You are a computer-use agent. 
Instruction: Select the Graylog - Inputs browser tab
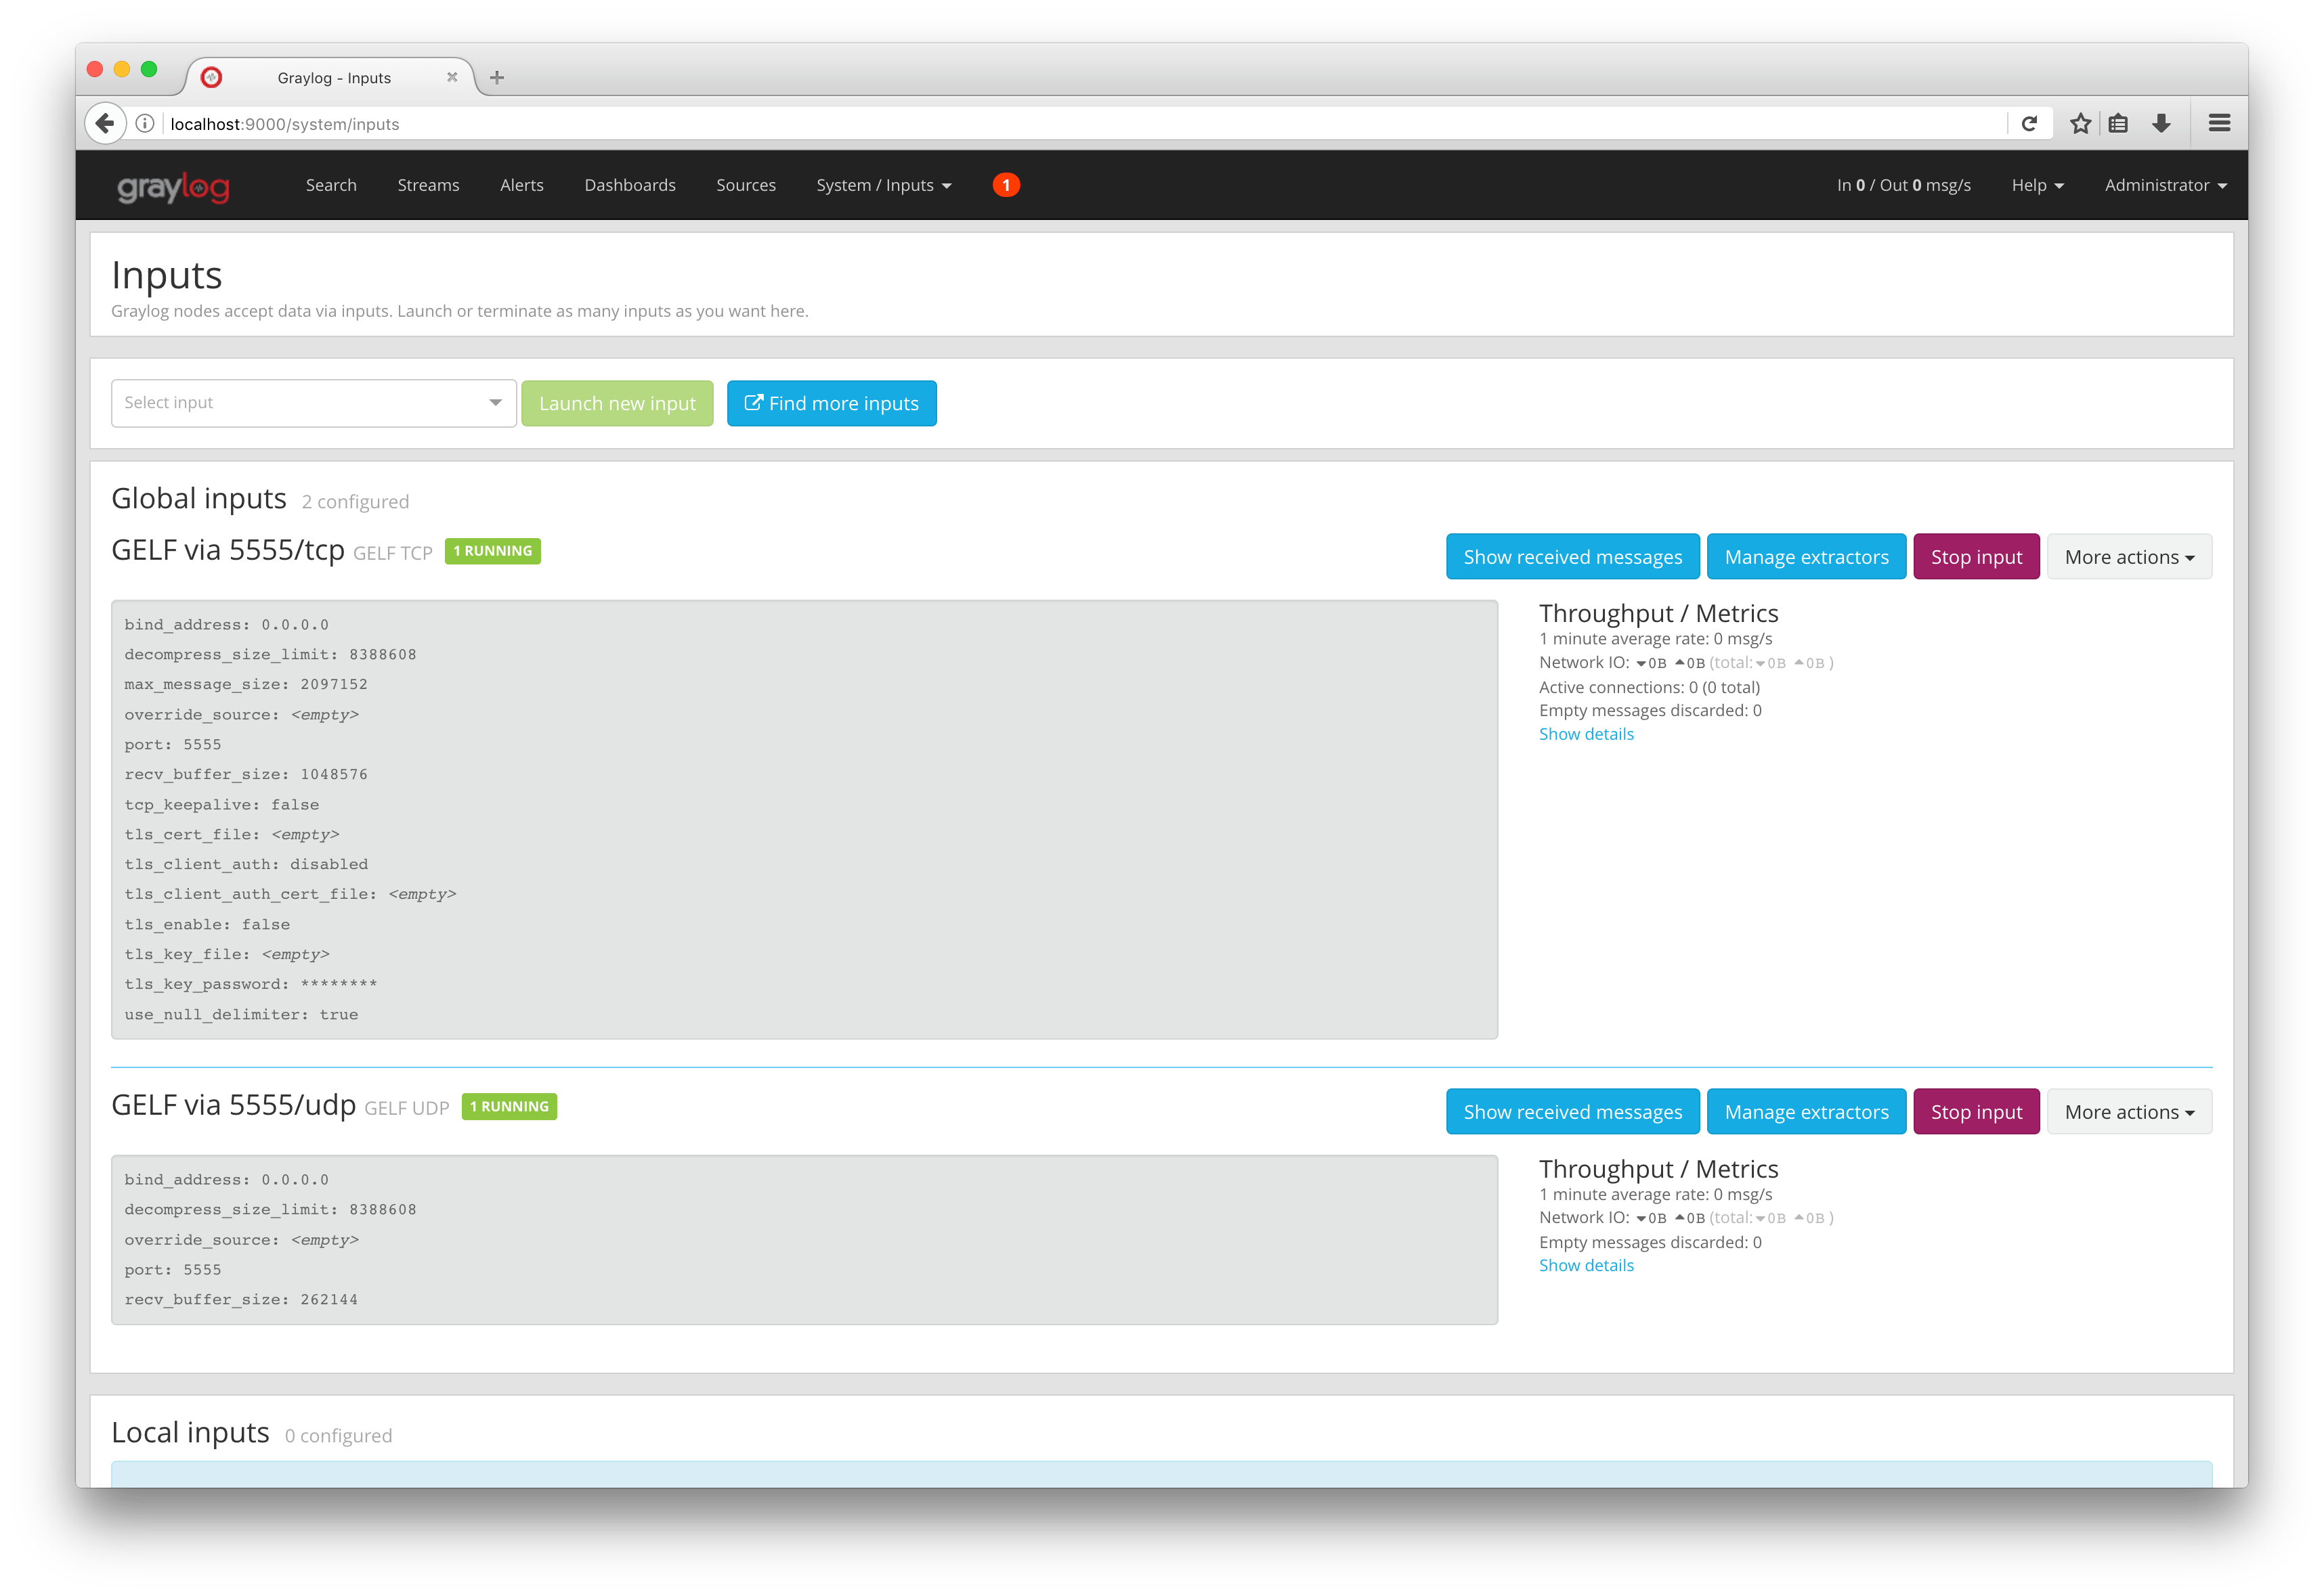(332, 77)
